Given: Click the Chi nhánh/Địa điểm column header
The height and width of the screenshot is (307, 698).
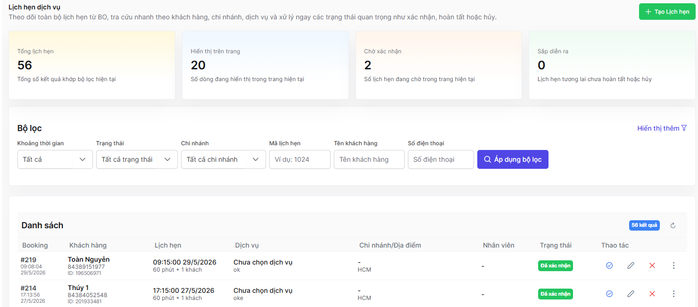Looking at the screenshot, I should [x=390, y=245].
